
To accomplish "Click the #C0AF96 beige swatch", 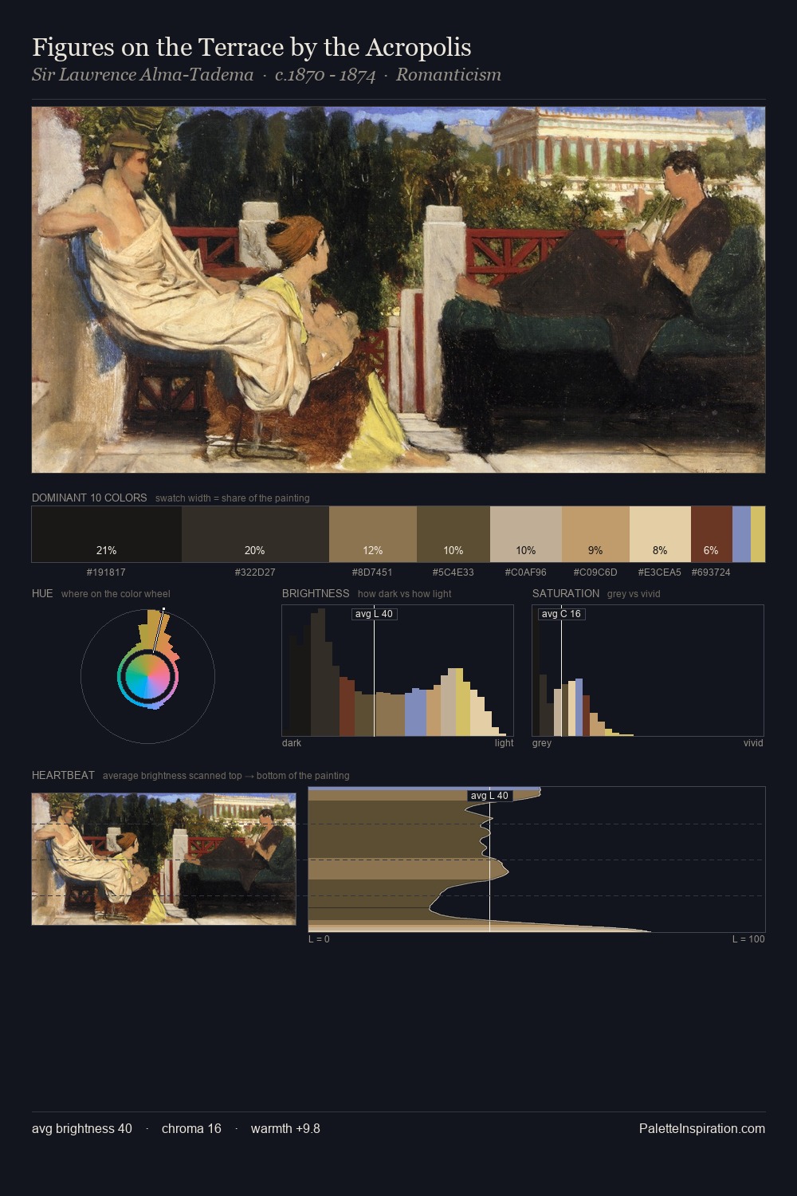I will [x=526, y=534].
